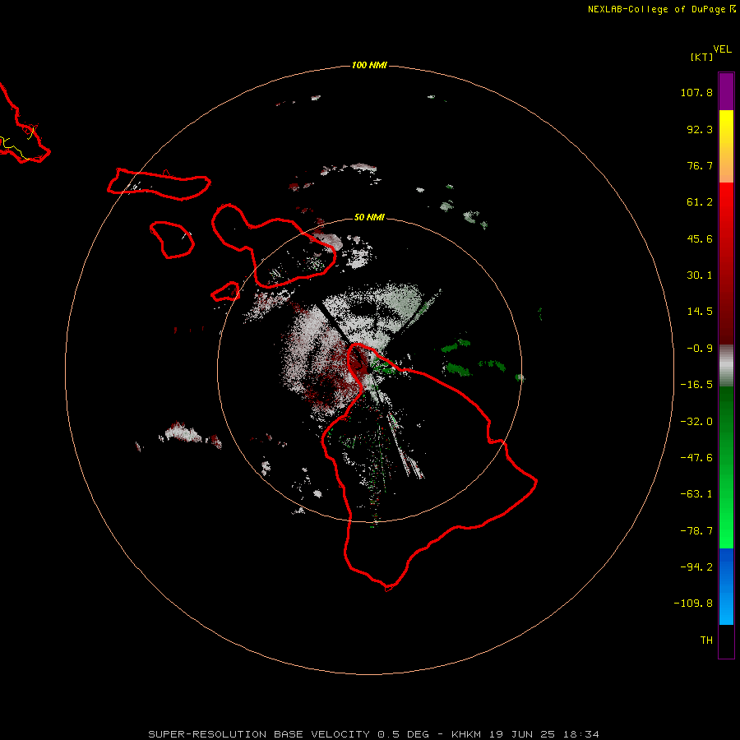Click the 61.2 velocity scale value
The width and height of the screenshot is (740, 740).
[700, 202]
